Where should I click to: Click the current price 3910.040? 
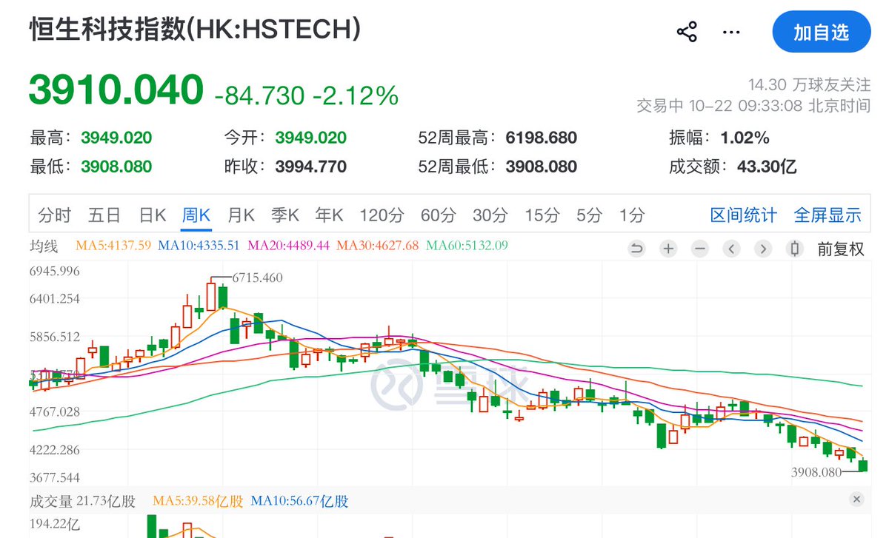coord(116,90)
